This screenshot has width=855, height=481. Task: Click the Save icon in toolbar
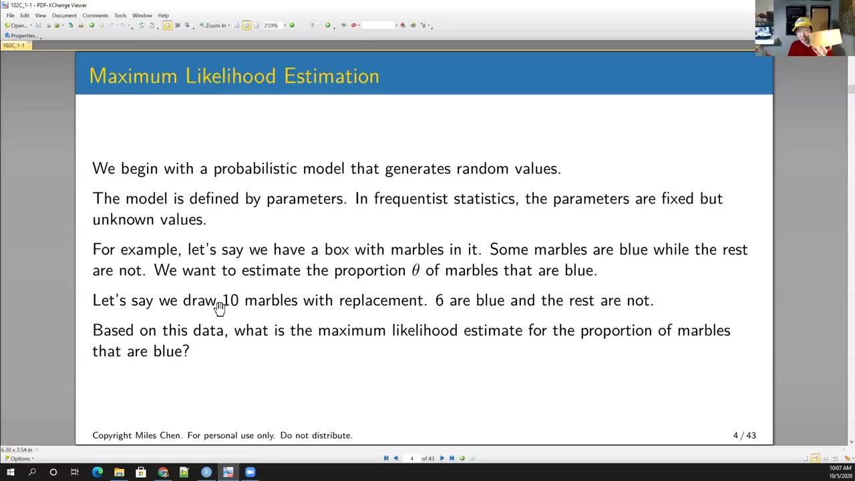[38, 25]
